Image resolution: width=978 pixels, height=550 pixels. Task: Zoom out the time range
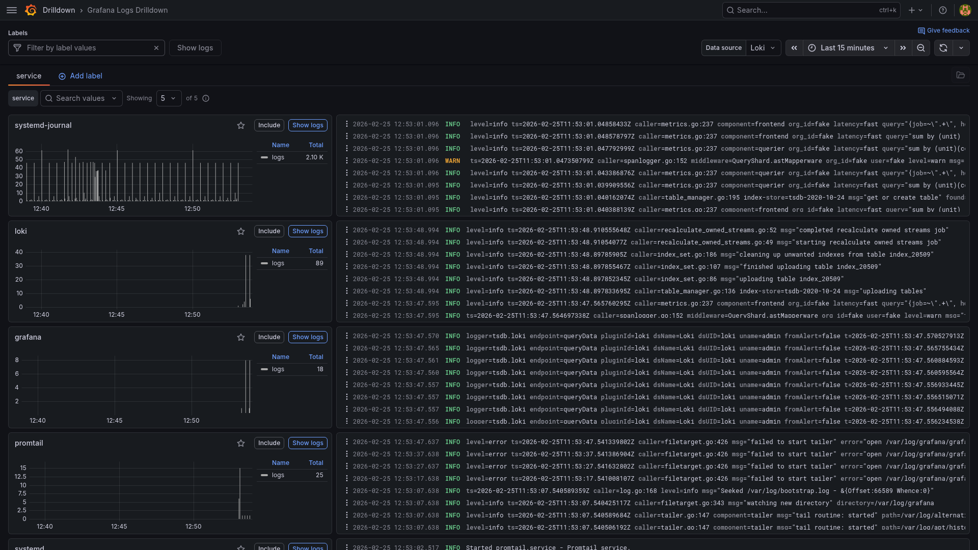coord(921,48)
